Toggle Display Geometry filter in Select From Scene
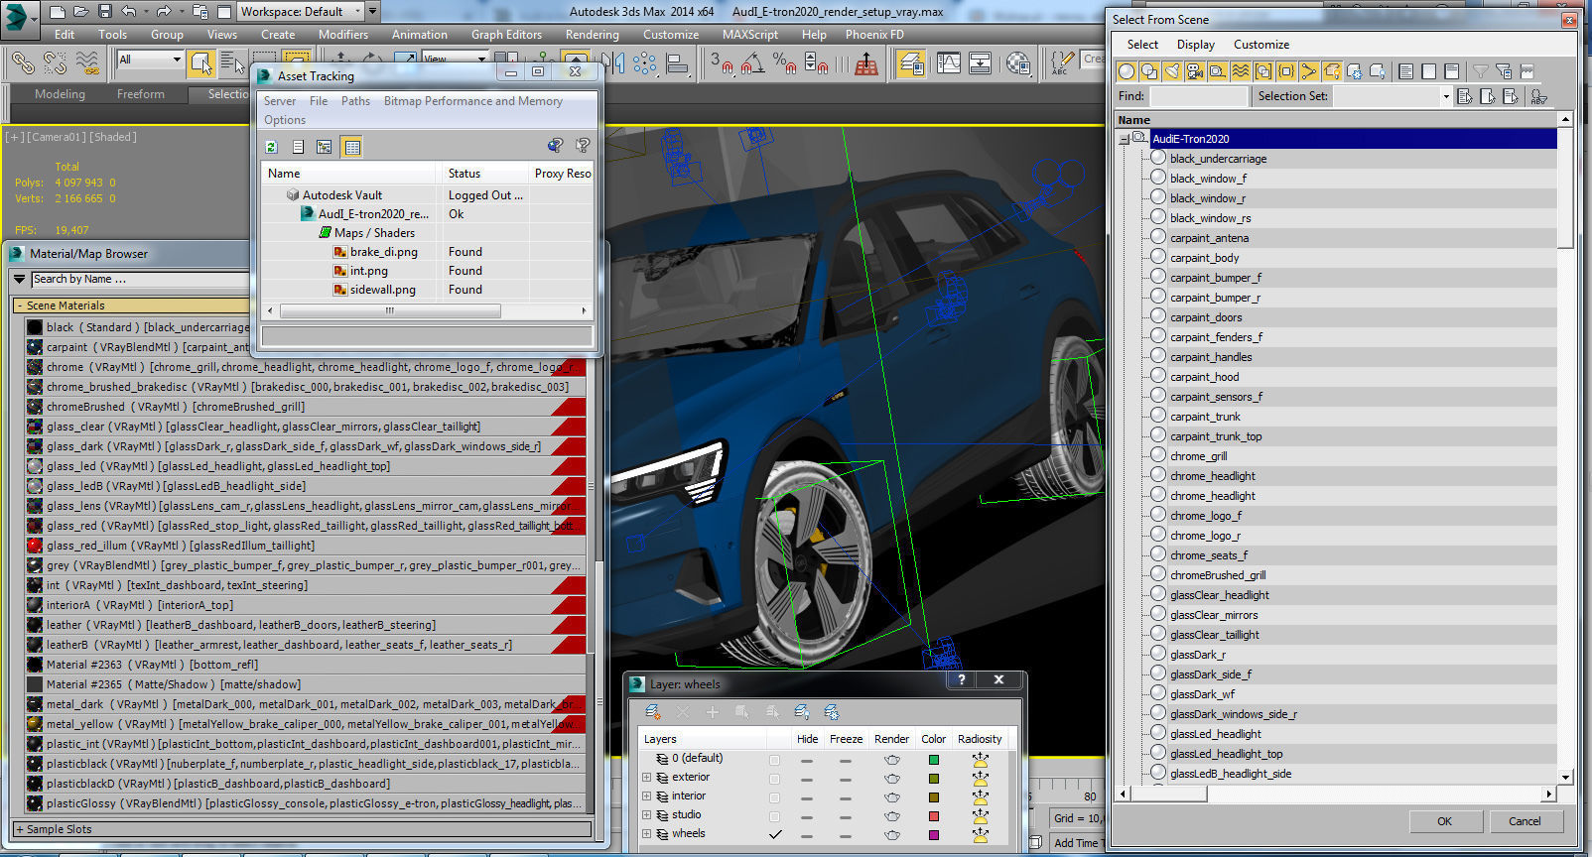This screenshot has width=1592, height=857. (1126, 71)
